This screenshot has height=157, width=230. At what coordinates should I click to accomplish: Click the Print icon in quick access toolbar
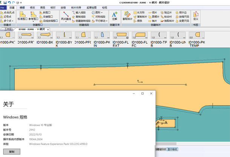(x=18, y=3)
